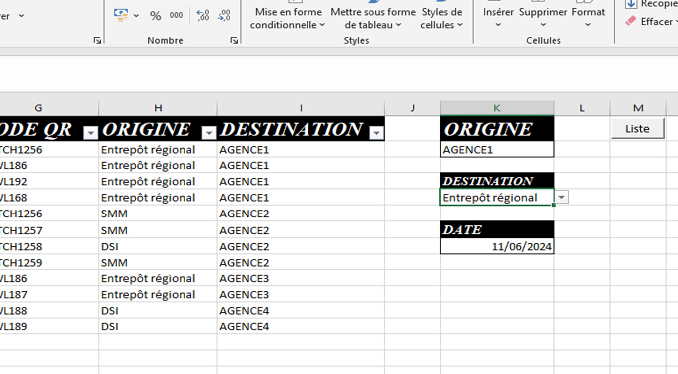Expand the validation list arrow beside Entrepôt régional

(x=561, y=197)
